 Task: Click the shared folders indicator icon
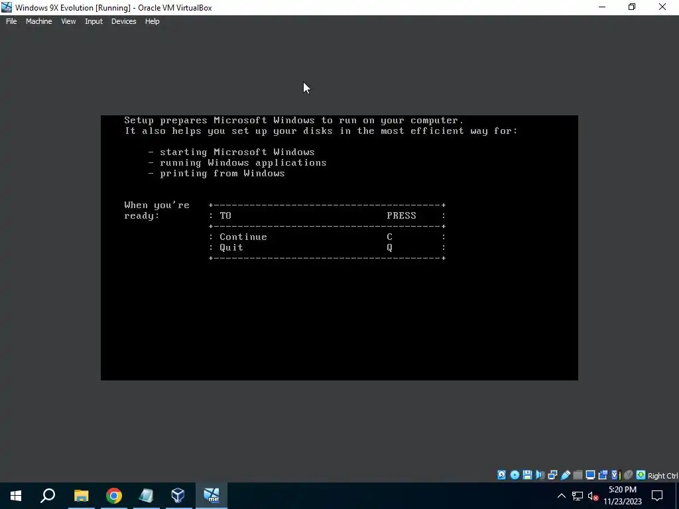[x=578, y=475]
